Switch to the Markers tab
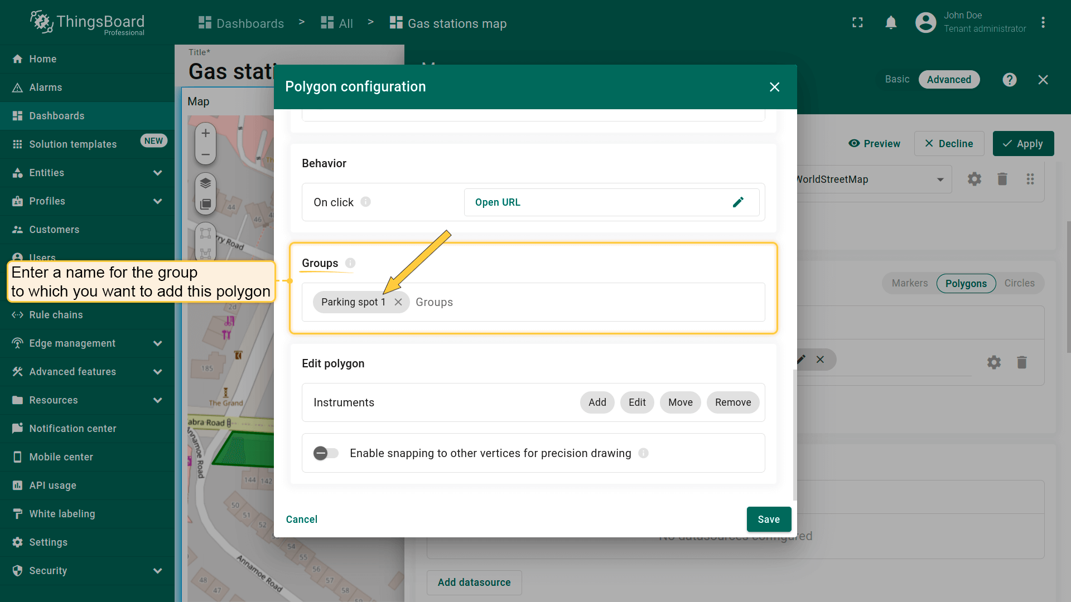Viewport: 1071px width, 602px height. (x=909, y=283)
